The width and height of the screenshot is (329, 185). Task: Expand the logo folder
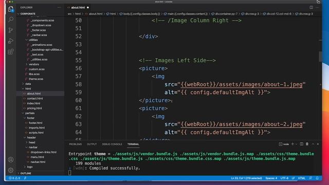click(x=30, y=166)
